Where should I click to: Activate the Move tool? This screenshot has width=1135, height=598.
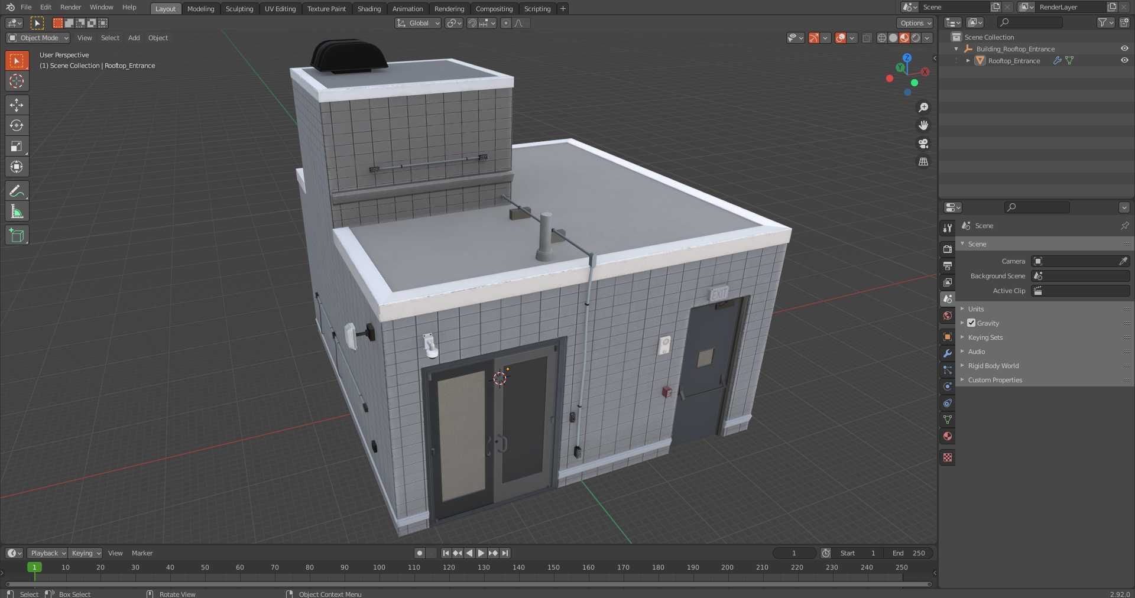click(17, 105)
